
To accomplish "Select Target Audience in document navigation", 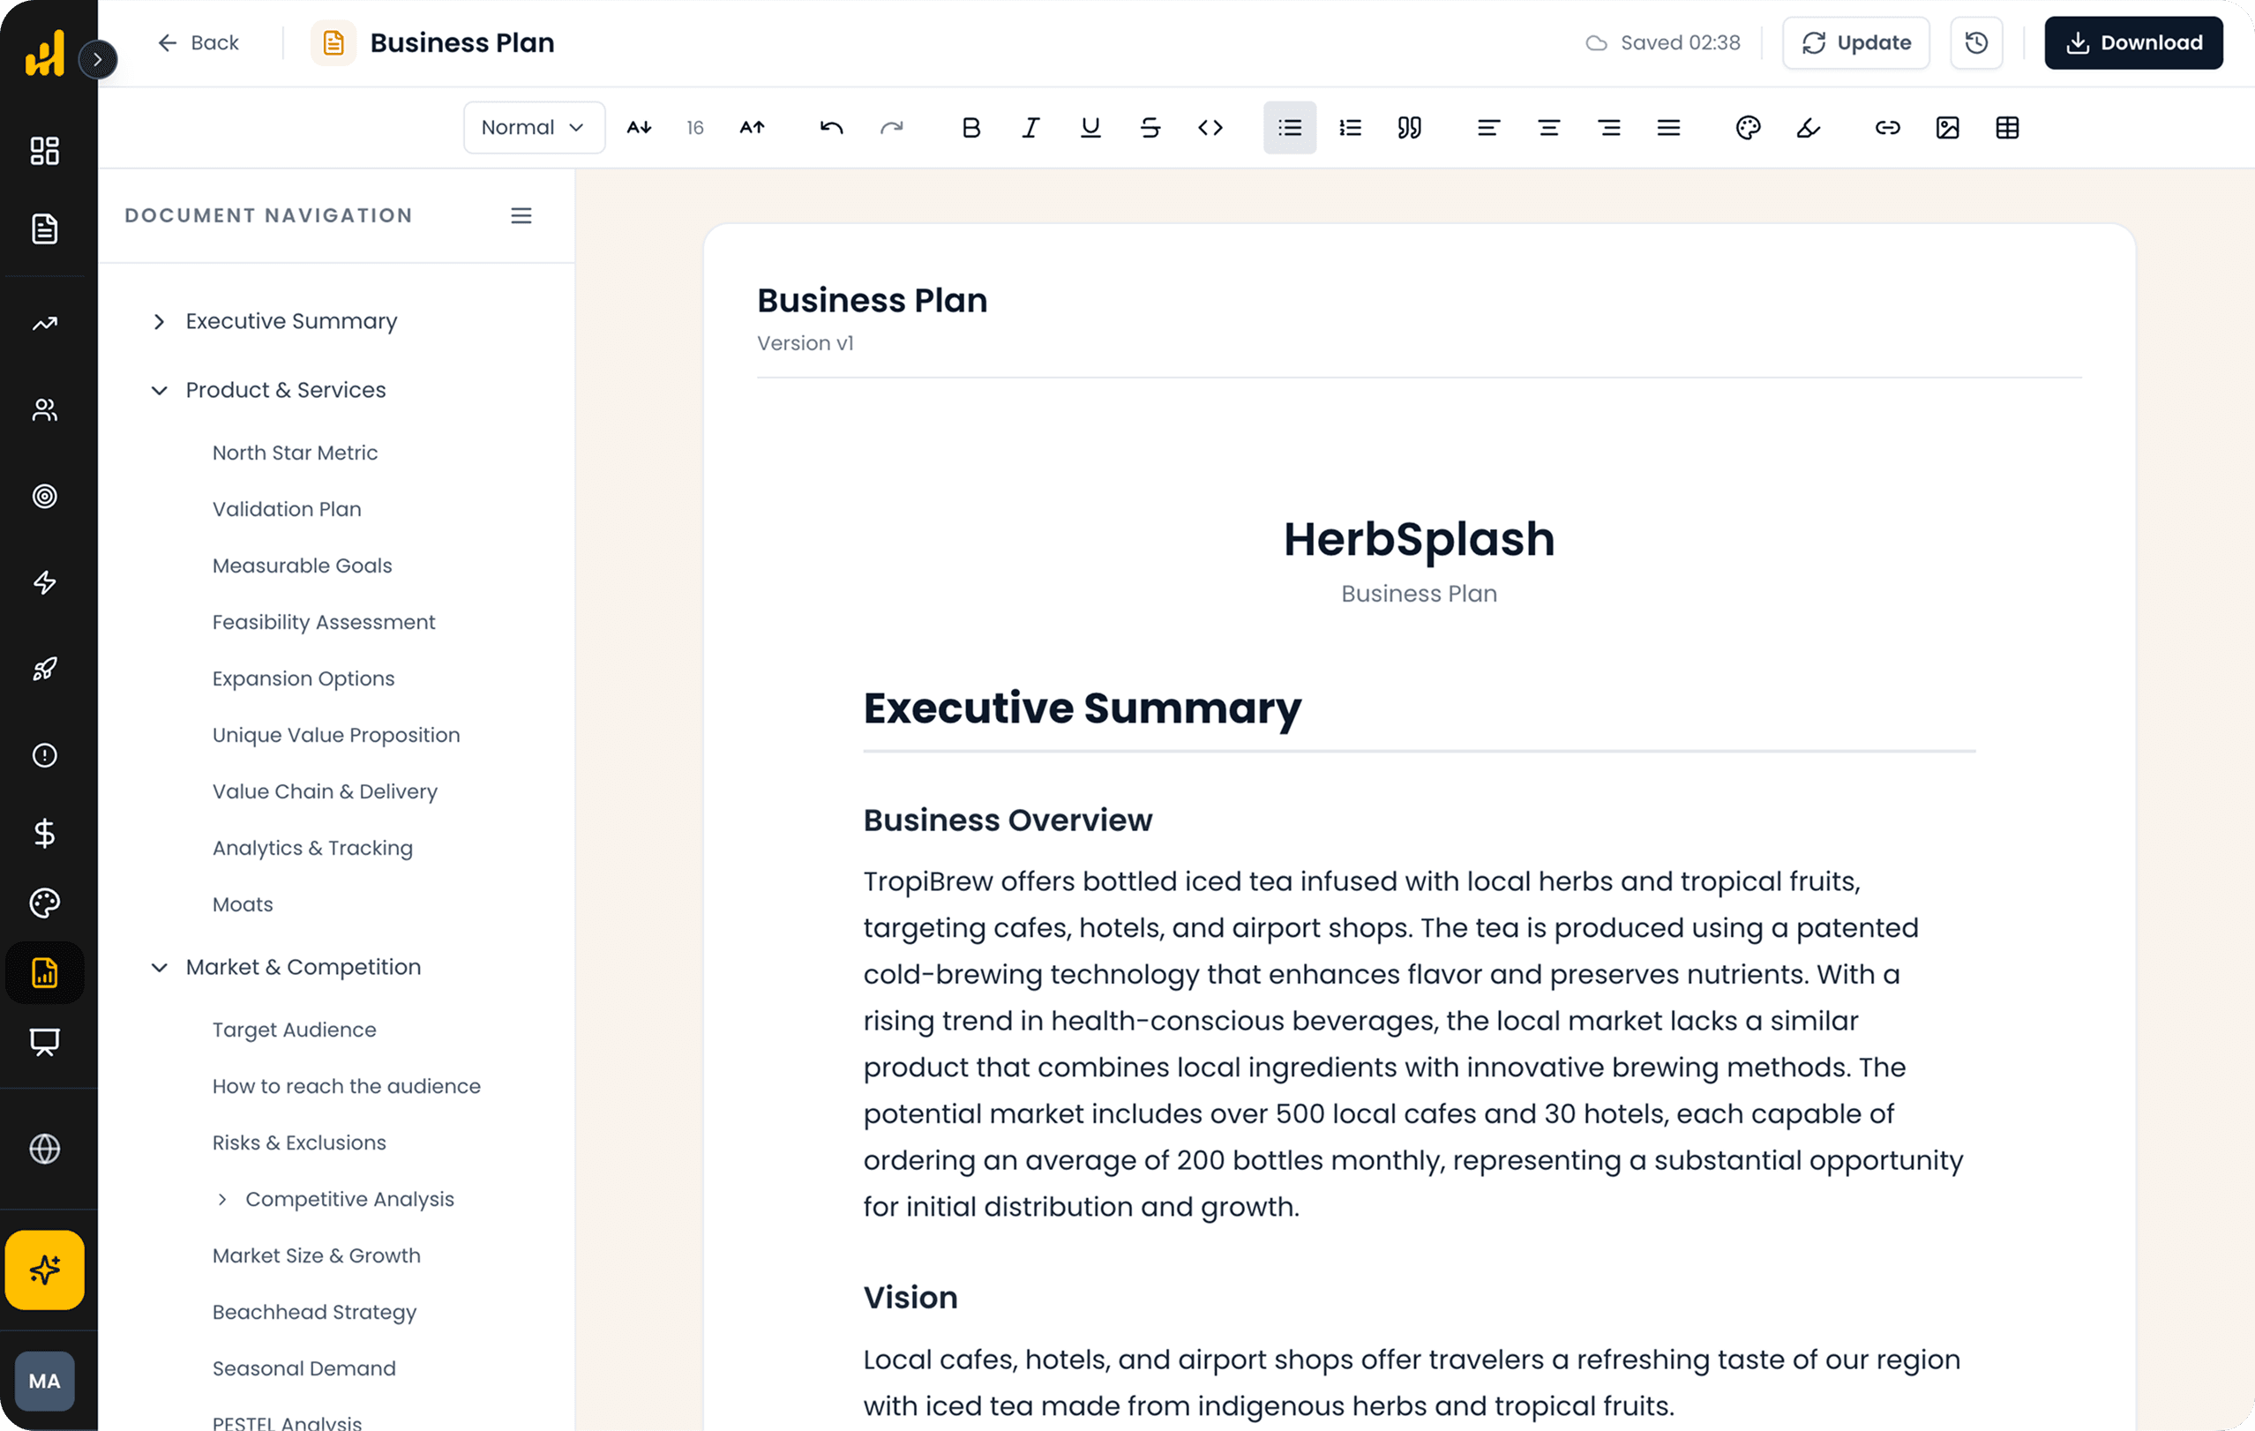I will click(x=293, y=1029).
